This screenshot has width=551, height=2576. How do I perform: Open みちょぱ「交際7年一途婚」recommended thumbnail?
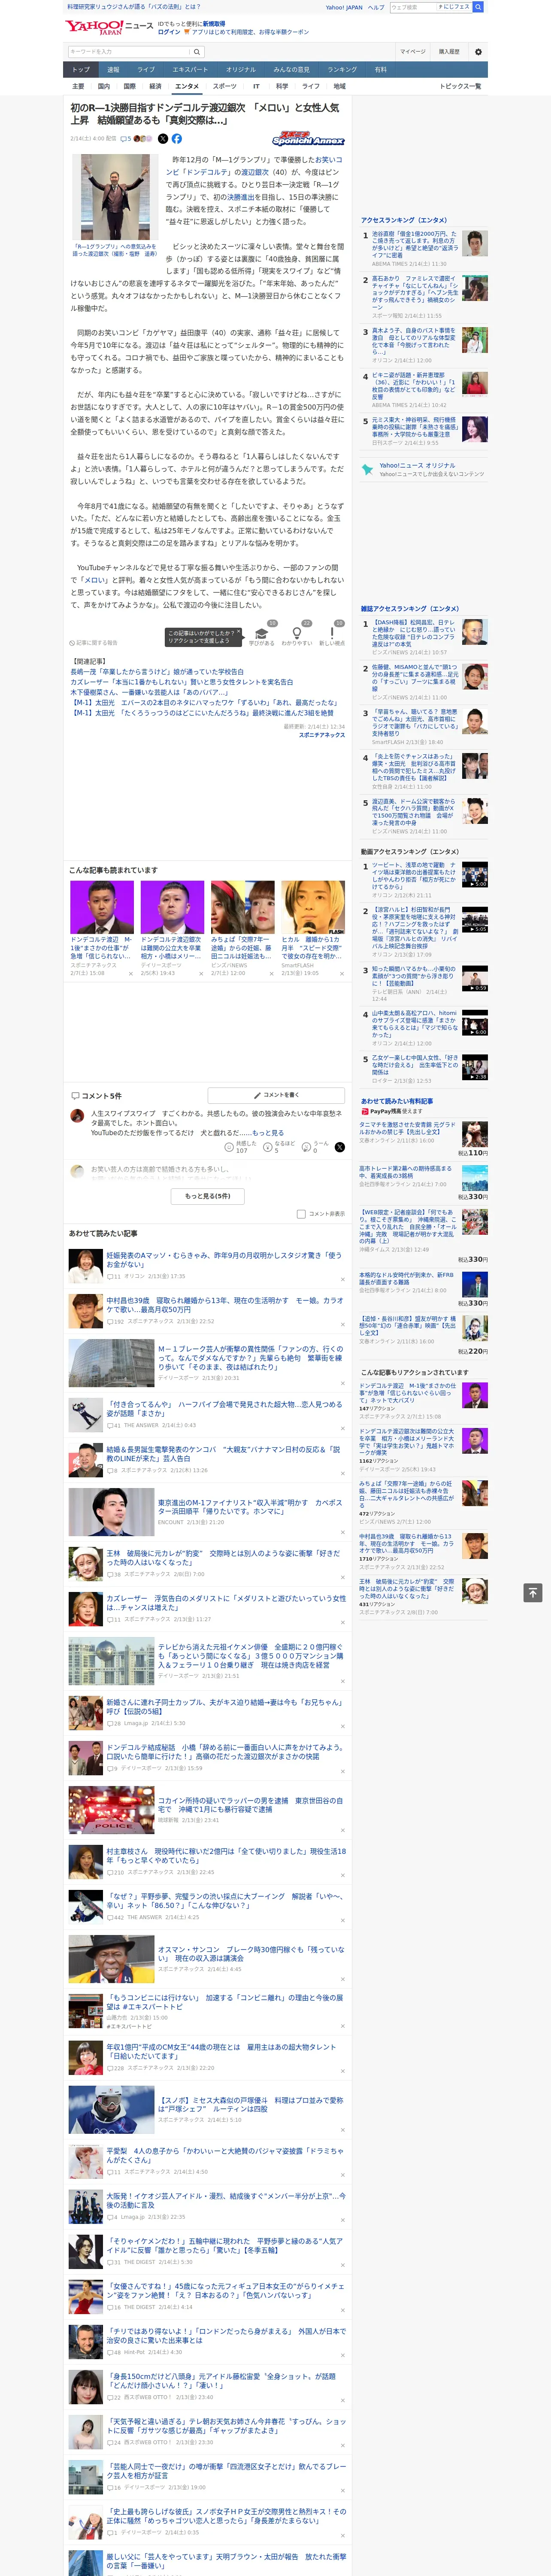(x=242, y=907)
